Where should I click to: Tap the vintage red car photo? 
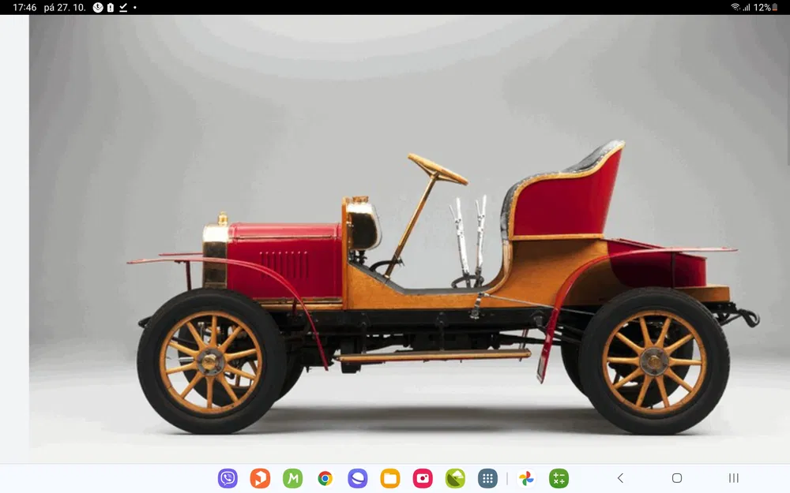[x=408, y=237]
